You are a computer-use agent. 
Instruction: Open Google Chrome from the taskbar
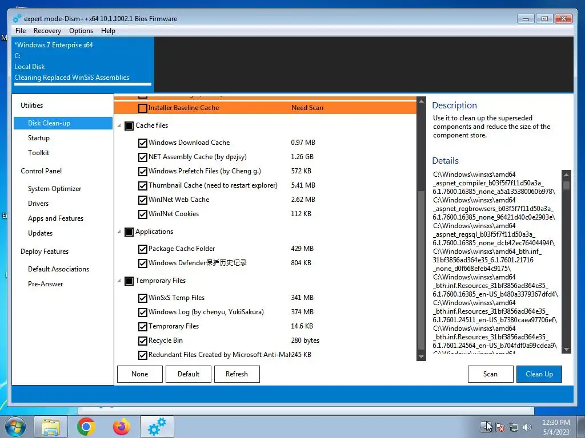point(86,427)
